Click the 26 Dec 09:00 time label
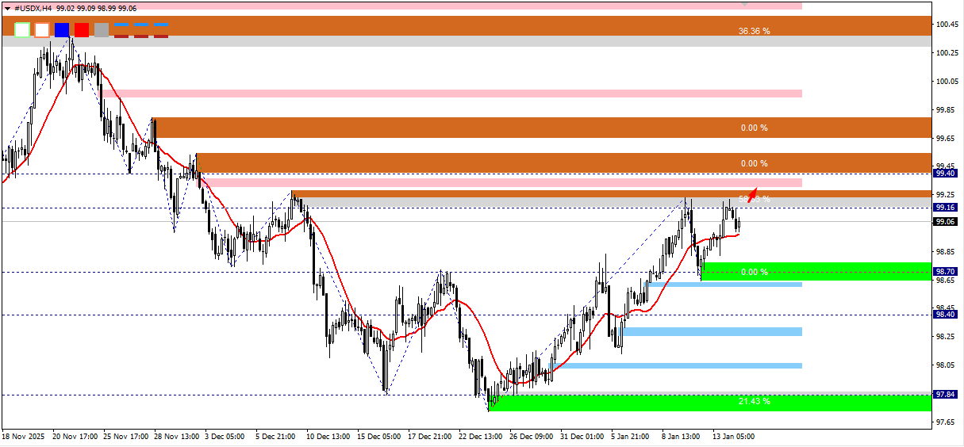 click(532, 436)
